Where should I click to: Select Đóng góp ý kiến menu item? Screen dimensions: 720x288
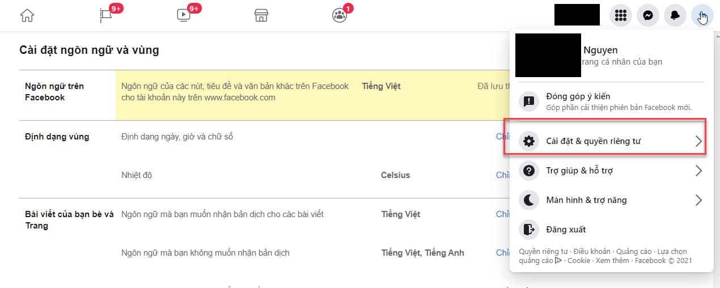(x=611, y=101)
